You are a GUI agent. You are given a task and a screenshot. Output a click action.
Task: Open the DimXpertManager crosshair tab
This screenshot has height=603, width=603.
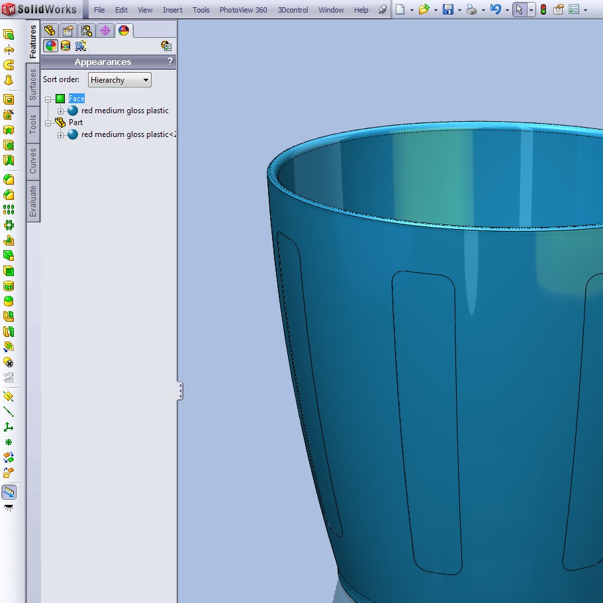point(105,30)
